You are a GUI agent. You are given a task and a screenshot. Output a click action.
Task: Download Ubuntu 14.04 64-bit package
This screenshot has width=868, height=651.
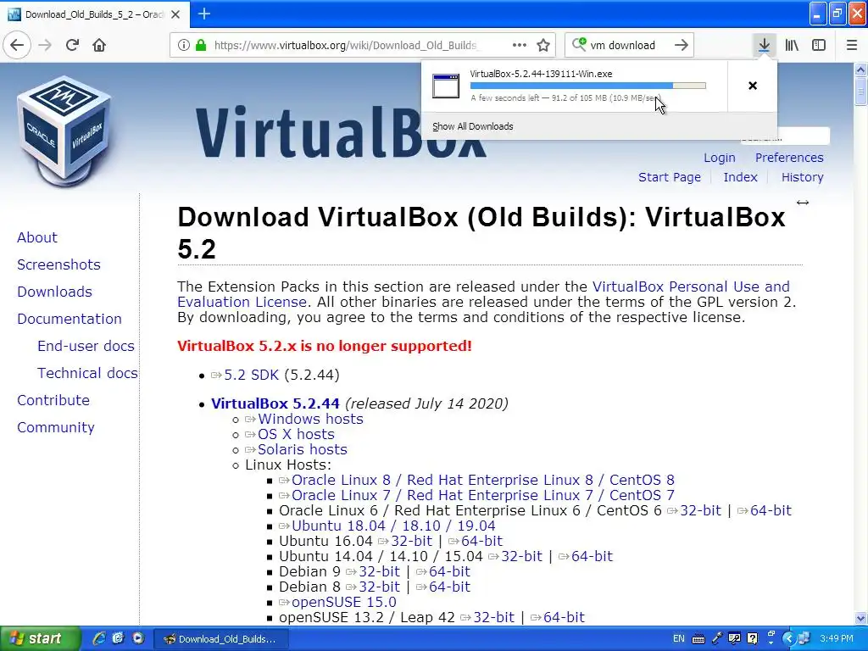(592, 556)
